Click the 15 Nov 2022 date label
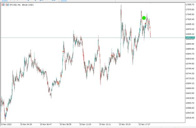 click(6, 124)
